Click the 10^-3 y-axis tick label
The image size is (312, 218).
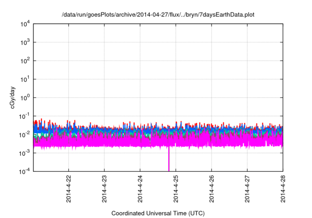(x=24, y=152)
